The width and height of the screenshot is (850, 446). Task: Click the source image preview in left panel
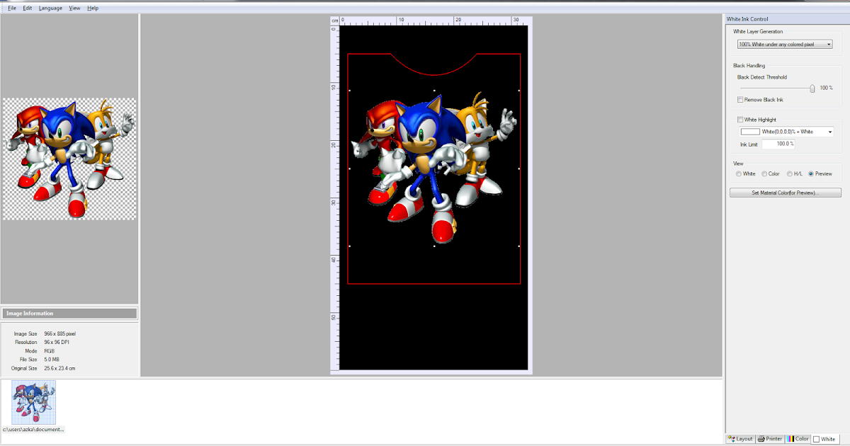[69, 159]
